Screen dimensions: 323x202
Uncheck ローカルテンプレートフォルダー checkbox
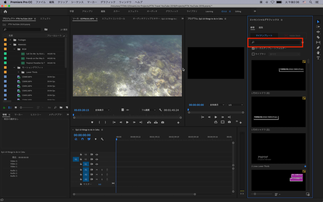253,48
